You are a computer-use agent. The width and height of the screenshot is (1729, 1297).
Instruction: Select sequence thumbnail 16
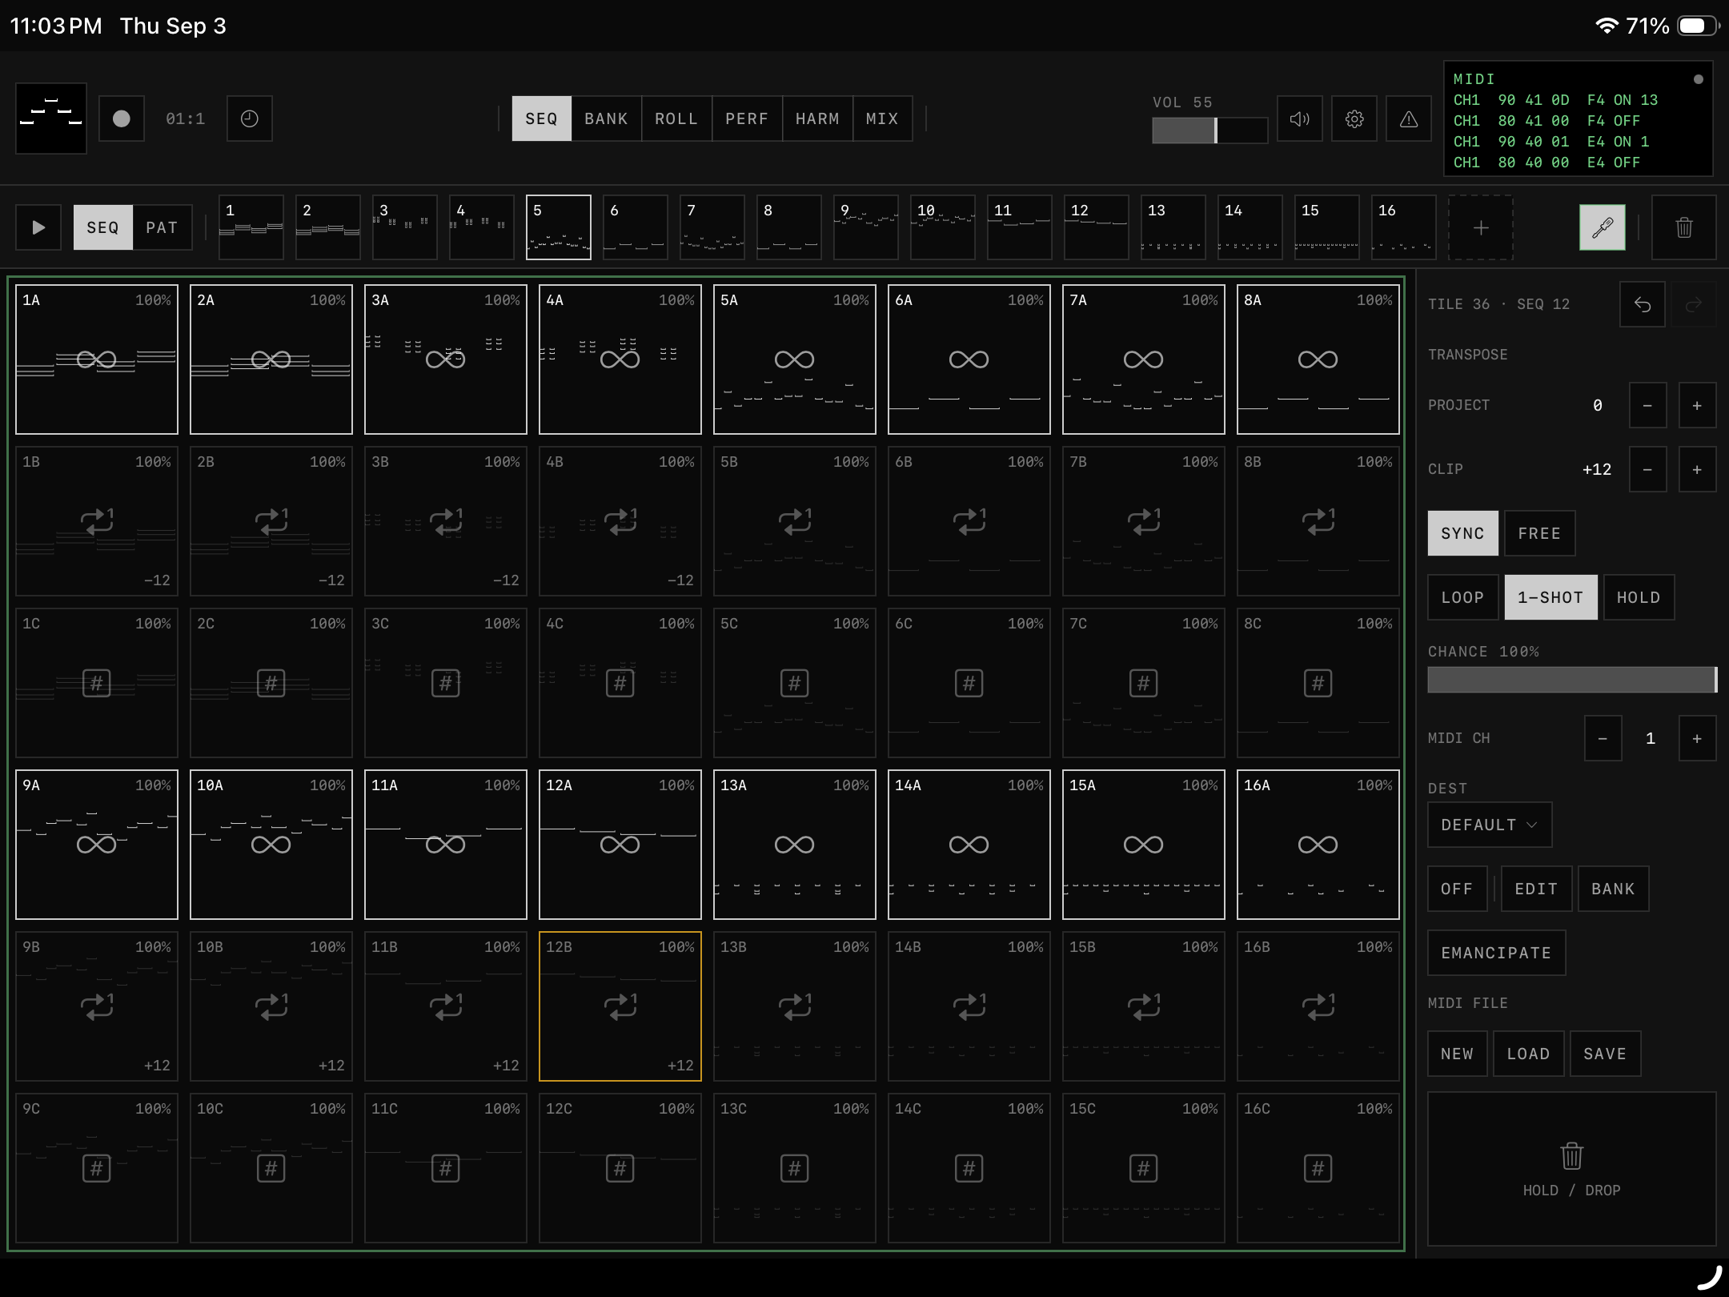(1404, 227)
